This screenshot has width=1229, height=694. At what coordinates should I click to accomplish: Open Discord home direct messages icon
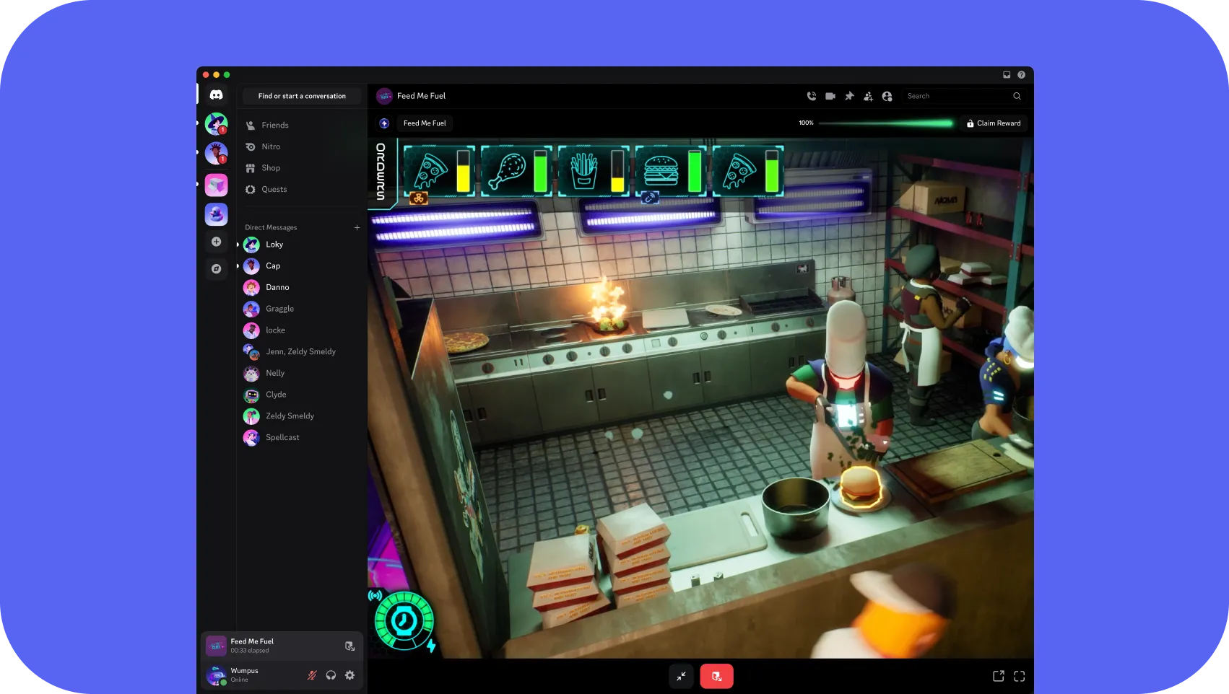[x=216, y=95]
